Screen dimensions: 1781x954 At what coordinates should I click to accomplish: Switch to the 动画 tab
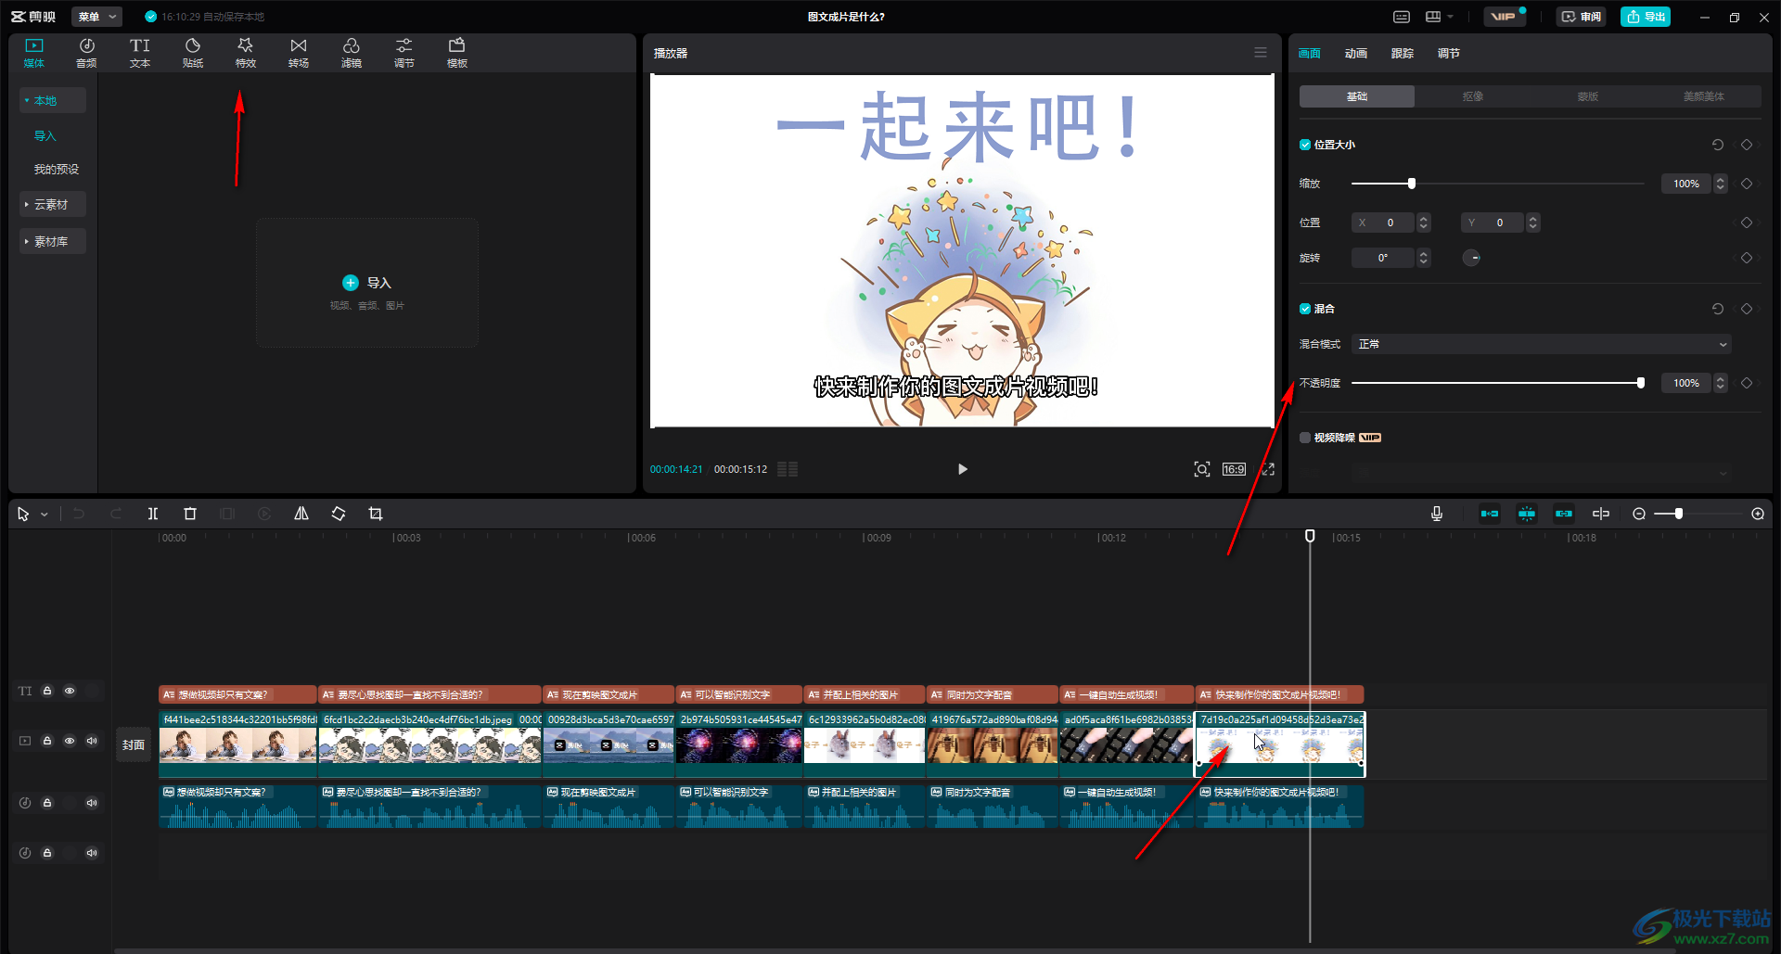click(x=1356, y=54)
